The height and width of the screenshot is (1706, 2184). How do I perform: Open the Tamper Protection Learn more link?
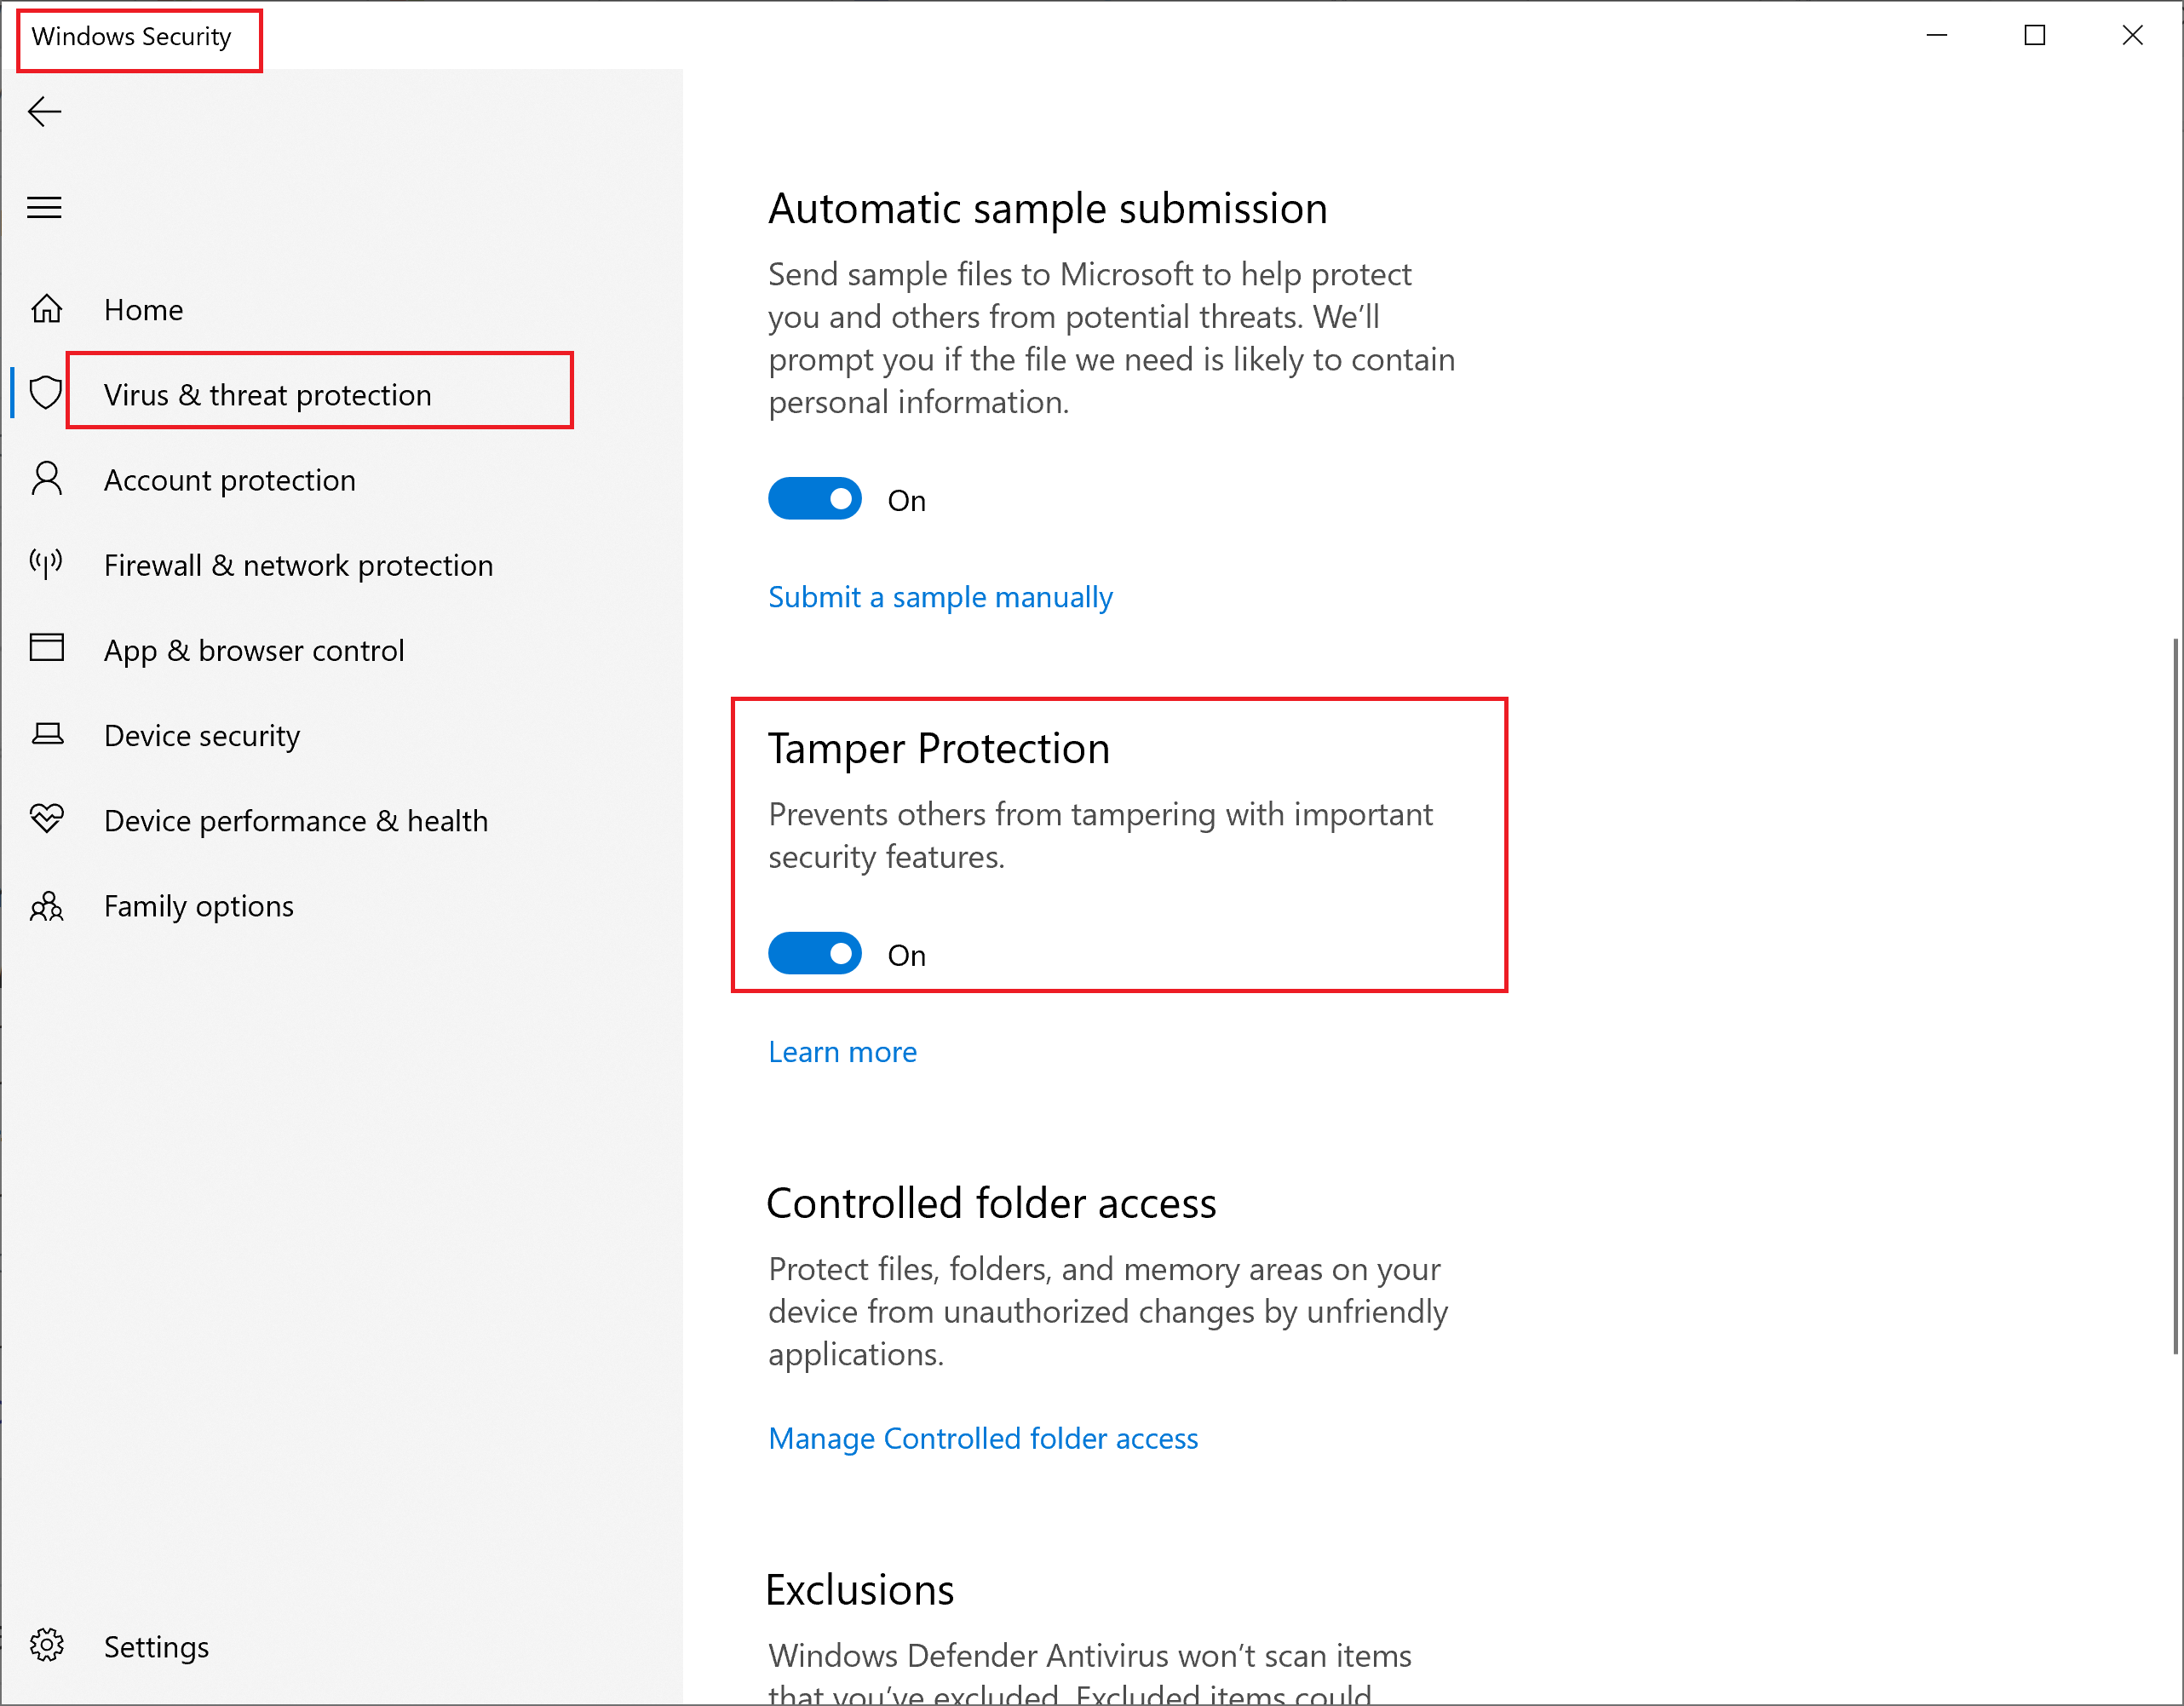click(x=842, y=1051)
